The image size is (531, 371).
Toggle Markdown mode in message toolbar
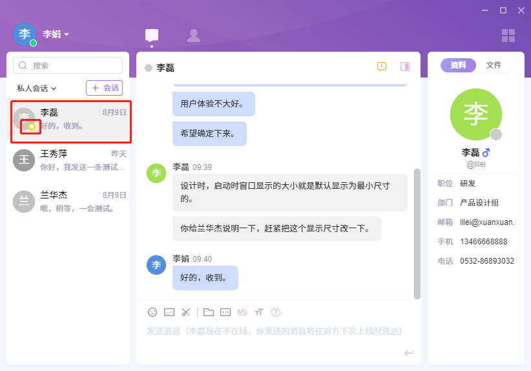tap(242, 312)
